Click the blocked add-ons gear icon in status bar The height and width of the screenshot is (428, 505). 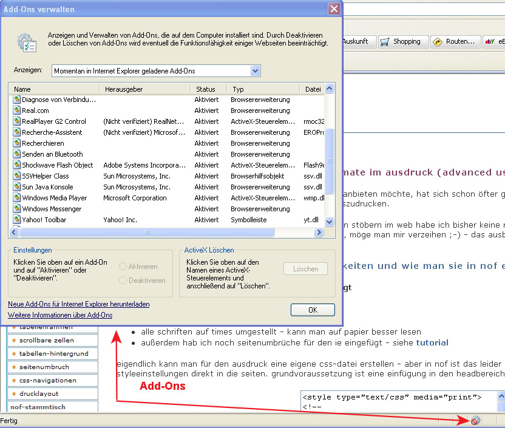[475, 420]
